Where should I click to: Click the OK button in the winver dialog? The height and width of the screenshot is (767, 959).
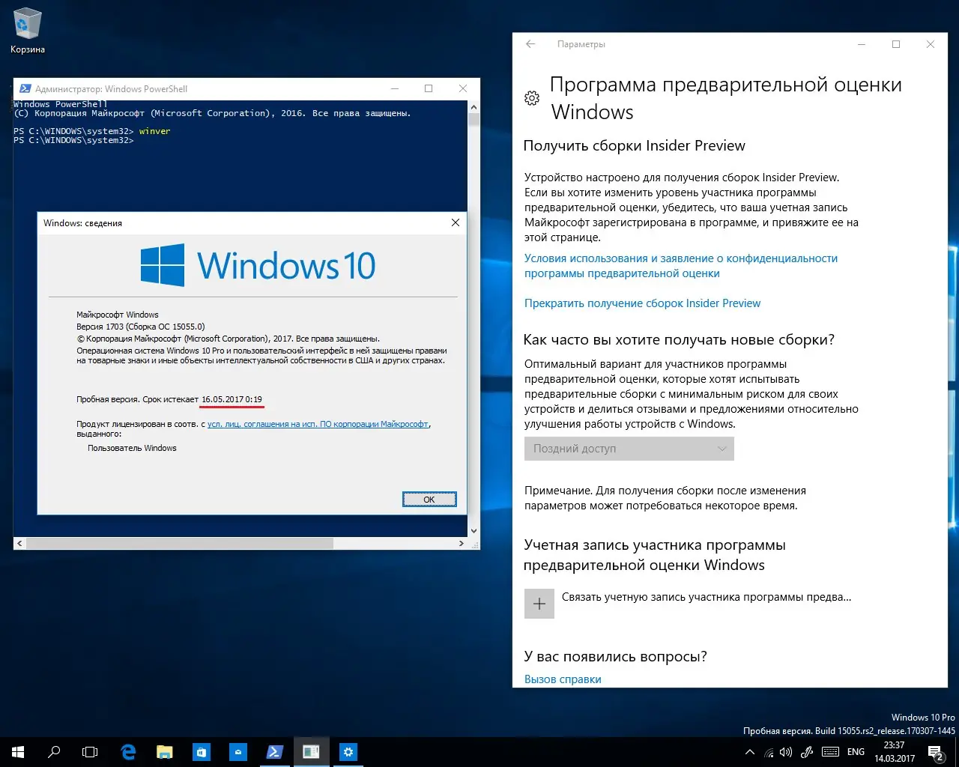click(x=429, y=500)
